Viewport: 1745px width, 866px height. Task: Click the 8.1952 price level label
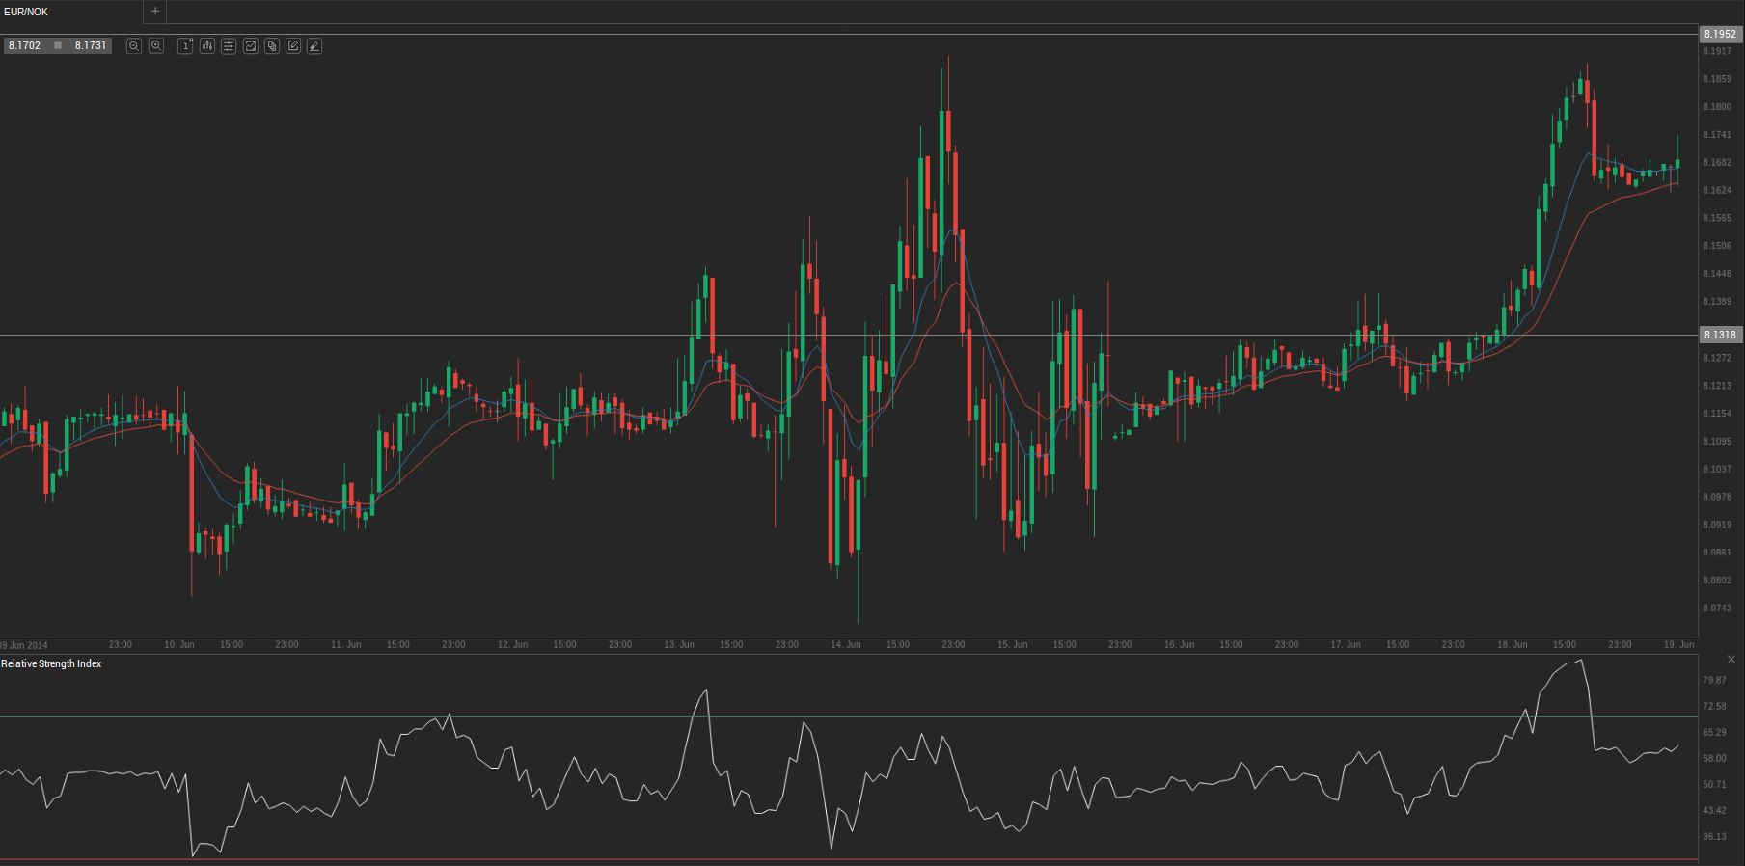(1720, 34)
